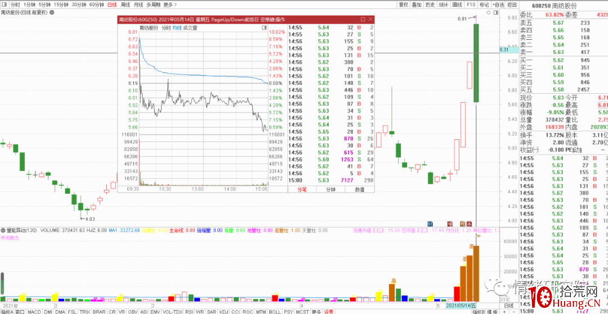
Task: Click the 2021/05/14/五 date marker
Action: pos(462,306)
